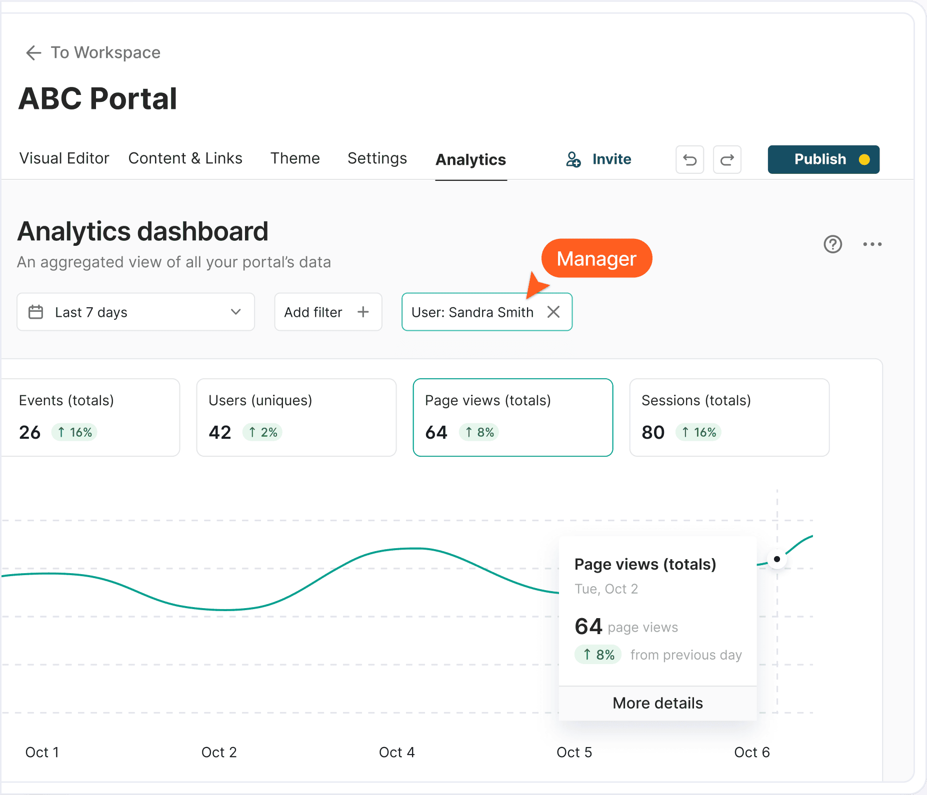Viewport: 927px width, 795px height.
Task: Click More details in the tooltip
Action: [x=657, y=703]
